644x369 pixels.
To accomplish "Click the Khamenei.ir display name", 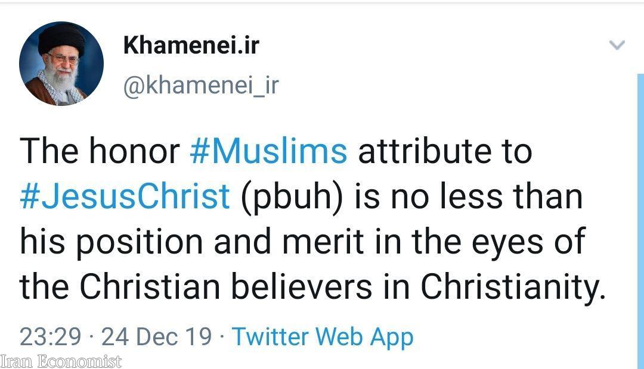I will (x=191, y=45).
